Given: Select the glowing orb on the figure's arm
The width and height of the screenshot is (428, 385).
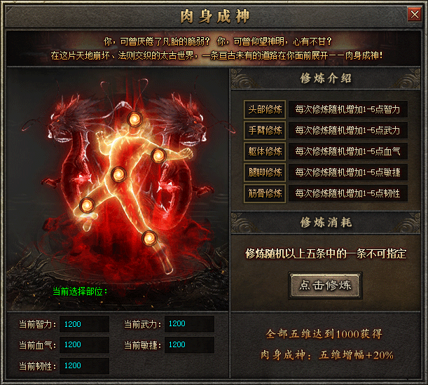Looking at the screenshot, I should point(158,156).
